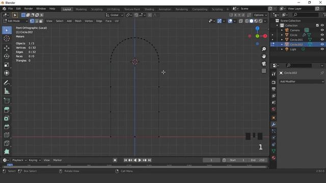Select the Scale tool
The width and height of the screenshot is (326, 183).
pyautogui.click(x=7, y=65)
